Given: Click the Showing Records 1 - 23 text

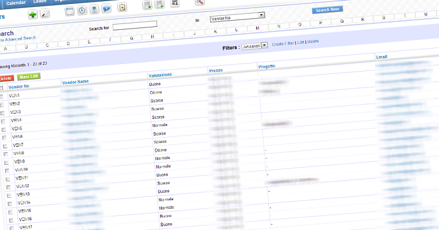Looking at the screenshot, I should (x=23, y=65).
